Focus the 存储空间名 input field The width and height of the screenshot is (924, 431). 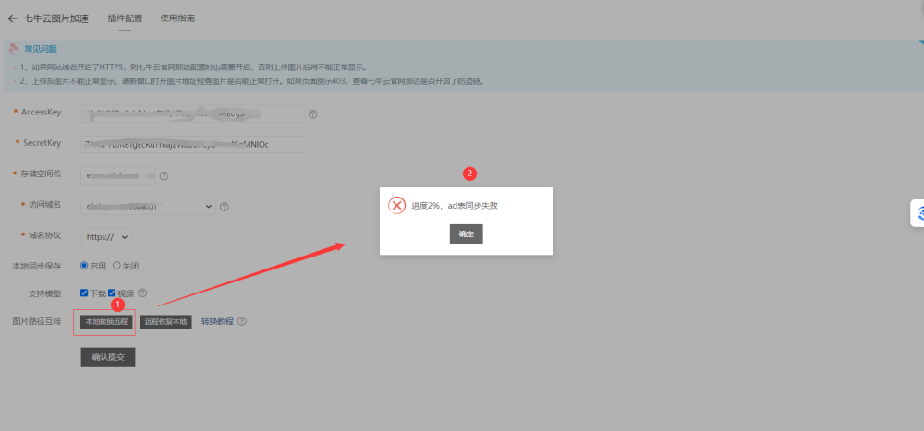click(x=118, y=174)
